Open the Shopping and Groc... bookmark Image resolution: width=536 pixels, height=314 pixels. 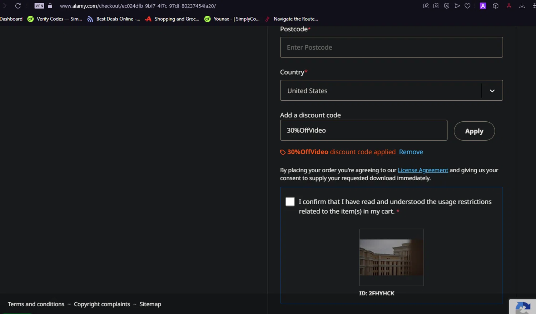pyautogui.click(x=172, y=19)
